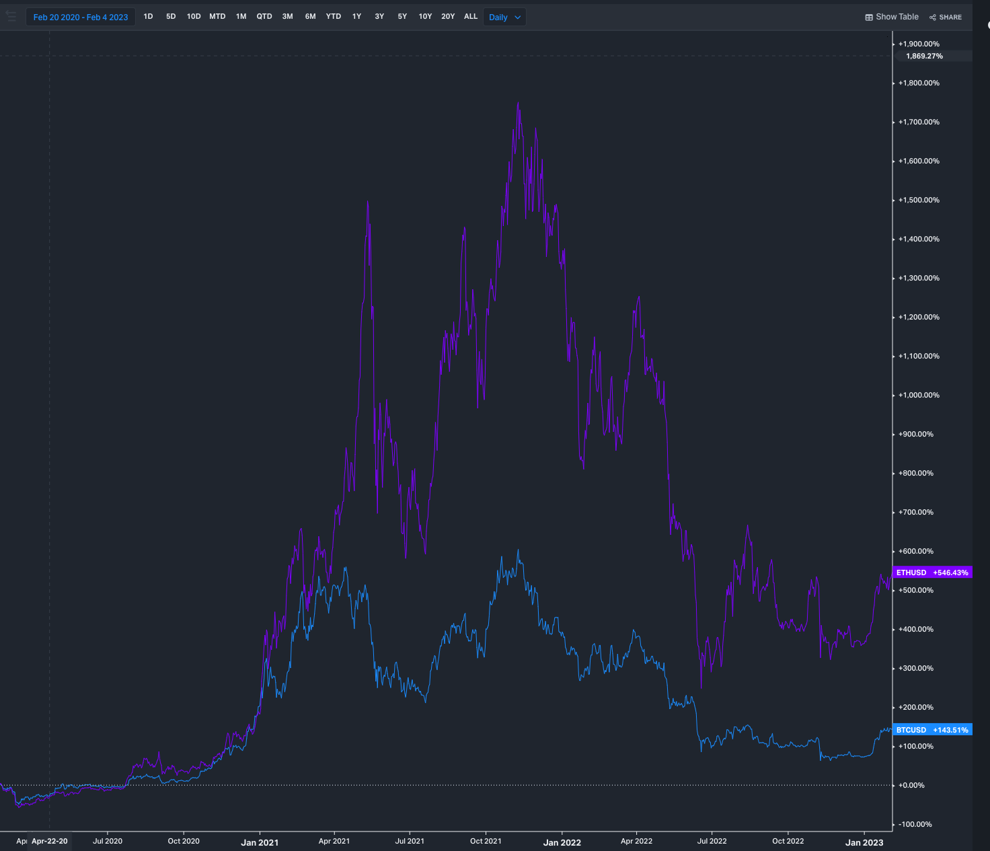Click the SHARE text label
This screenshot has width=990, height=851.
click(950, 17)
